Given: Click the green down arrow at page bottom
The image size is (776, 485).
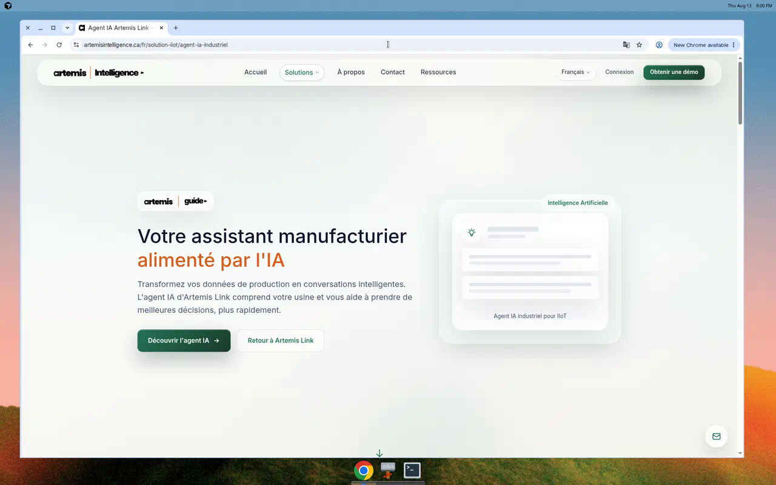Looking at the screenshot, I should coord(380,453).
